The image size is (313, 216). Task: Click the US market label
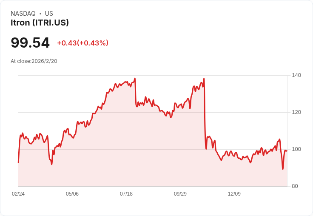[x=49, y=14]
